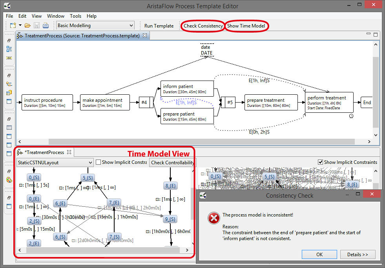This screenshot has height=268, width=385.
Task: Select the End node in process diagram
Action: click(367, 103)
